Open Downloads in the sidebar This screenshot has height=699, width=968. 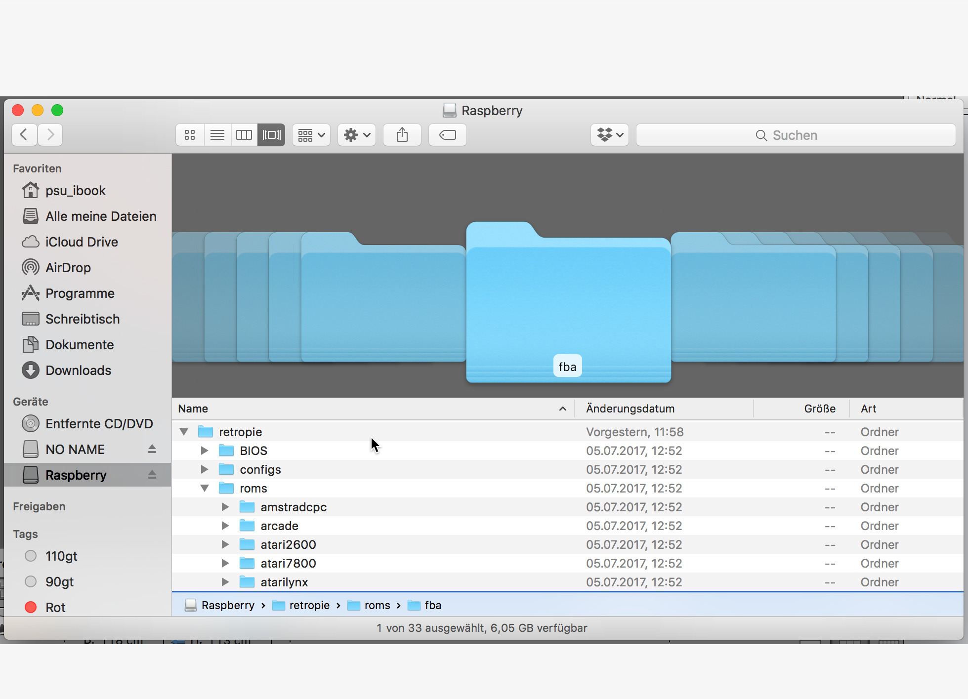click(78, 370)
